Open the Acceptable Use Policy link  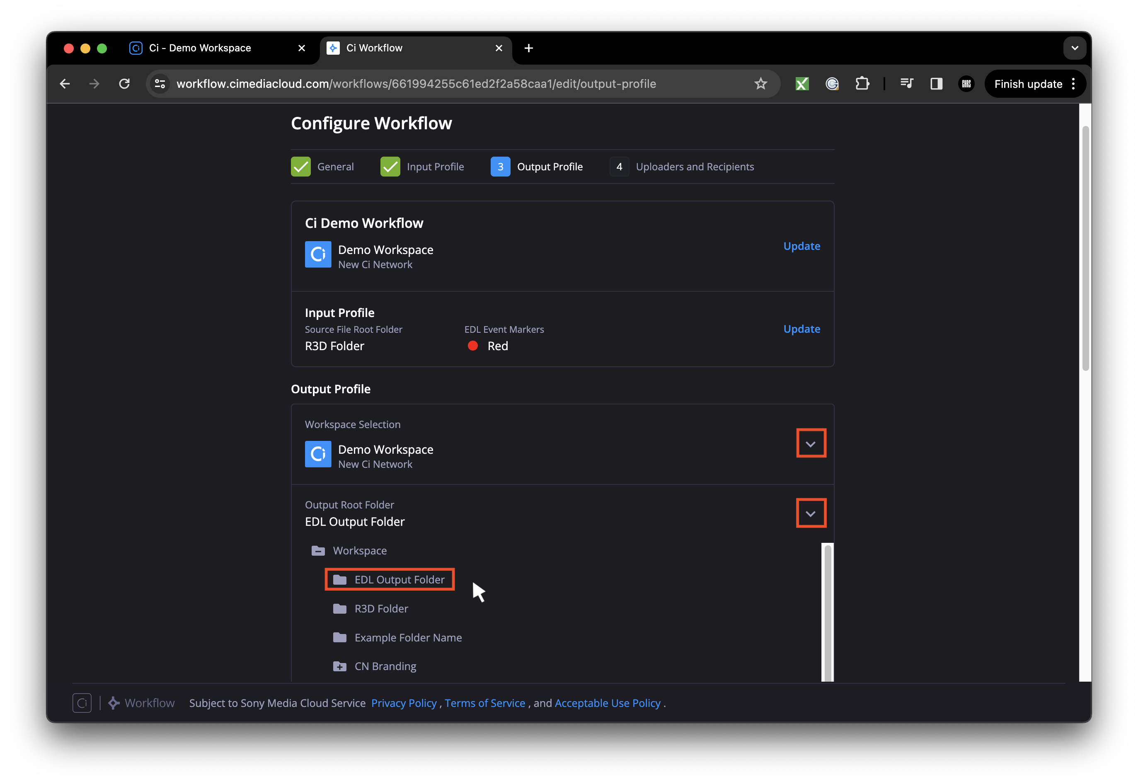(x=608, y=703)
